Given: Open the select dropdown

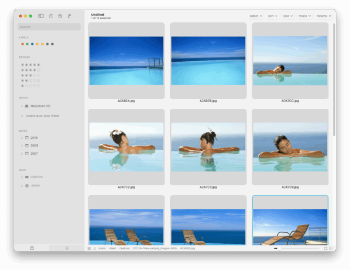Looking at the screenshot, I should pos(255,16).
